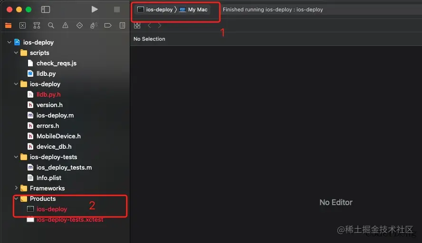Screen dimensions: 422x243
Task: Click the 'No Selection' jump bar text
Action: point(149,39)
